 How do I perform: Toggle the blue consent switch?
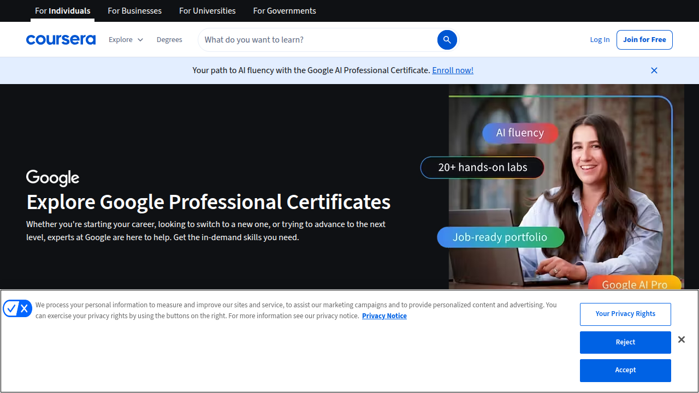(17, 308)
